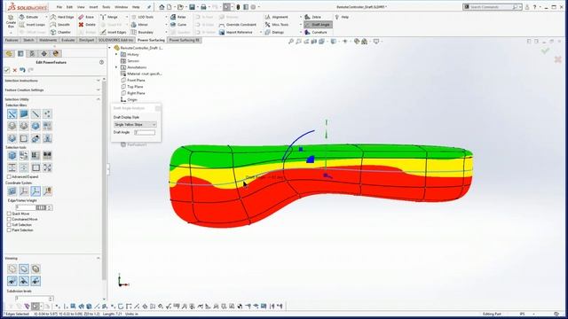Click the Home icon in the top toolbar
Viewport: 568px width, 319px height.
tap(162, 7)
